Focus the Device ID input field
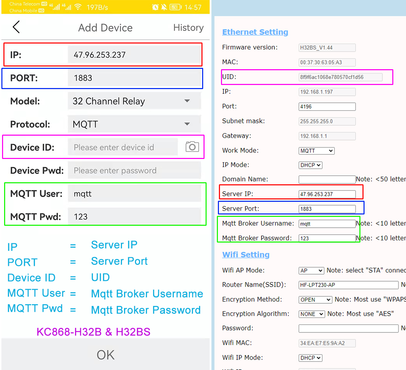This screenshot has height=370, width=406. 123,147
